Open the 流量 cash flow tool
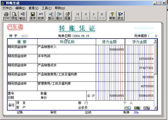 pyautogui.click(x=67, y=16)
